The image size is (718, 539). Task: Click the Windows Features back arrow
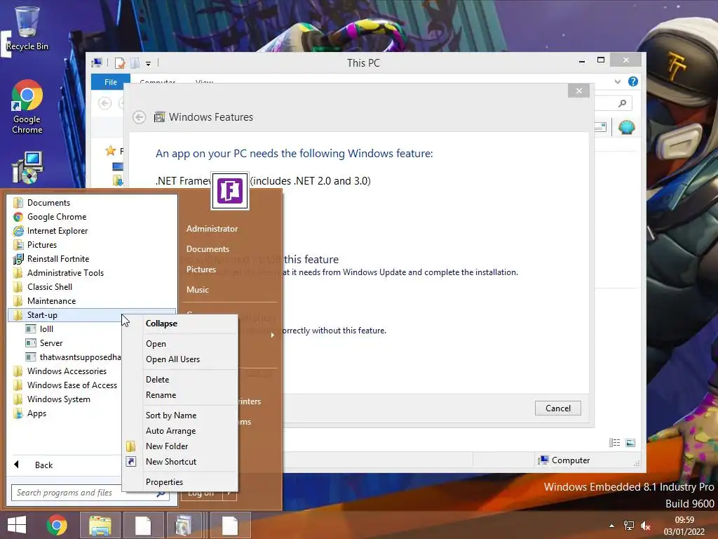pos(140,117)
